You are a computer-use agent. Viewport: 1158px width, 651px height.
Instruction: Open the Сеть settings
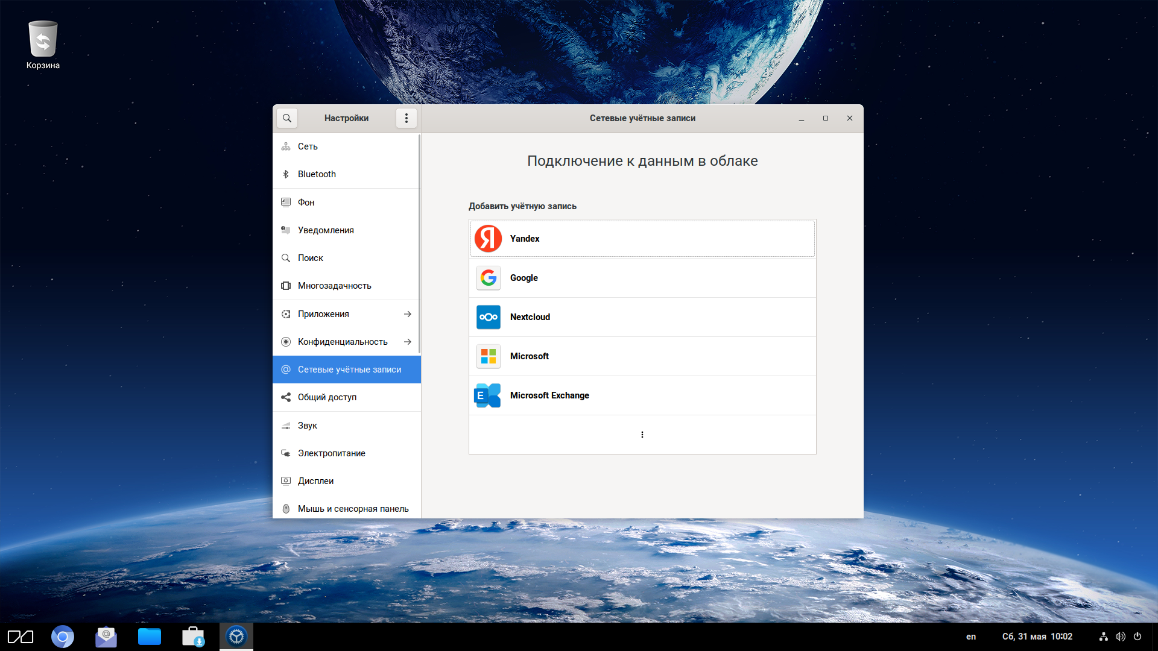click(308, 146)
